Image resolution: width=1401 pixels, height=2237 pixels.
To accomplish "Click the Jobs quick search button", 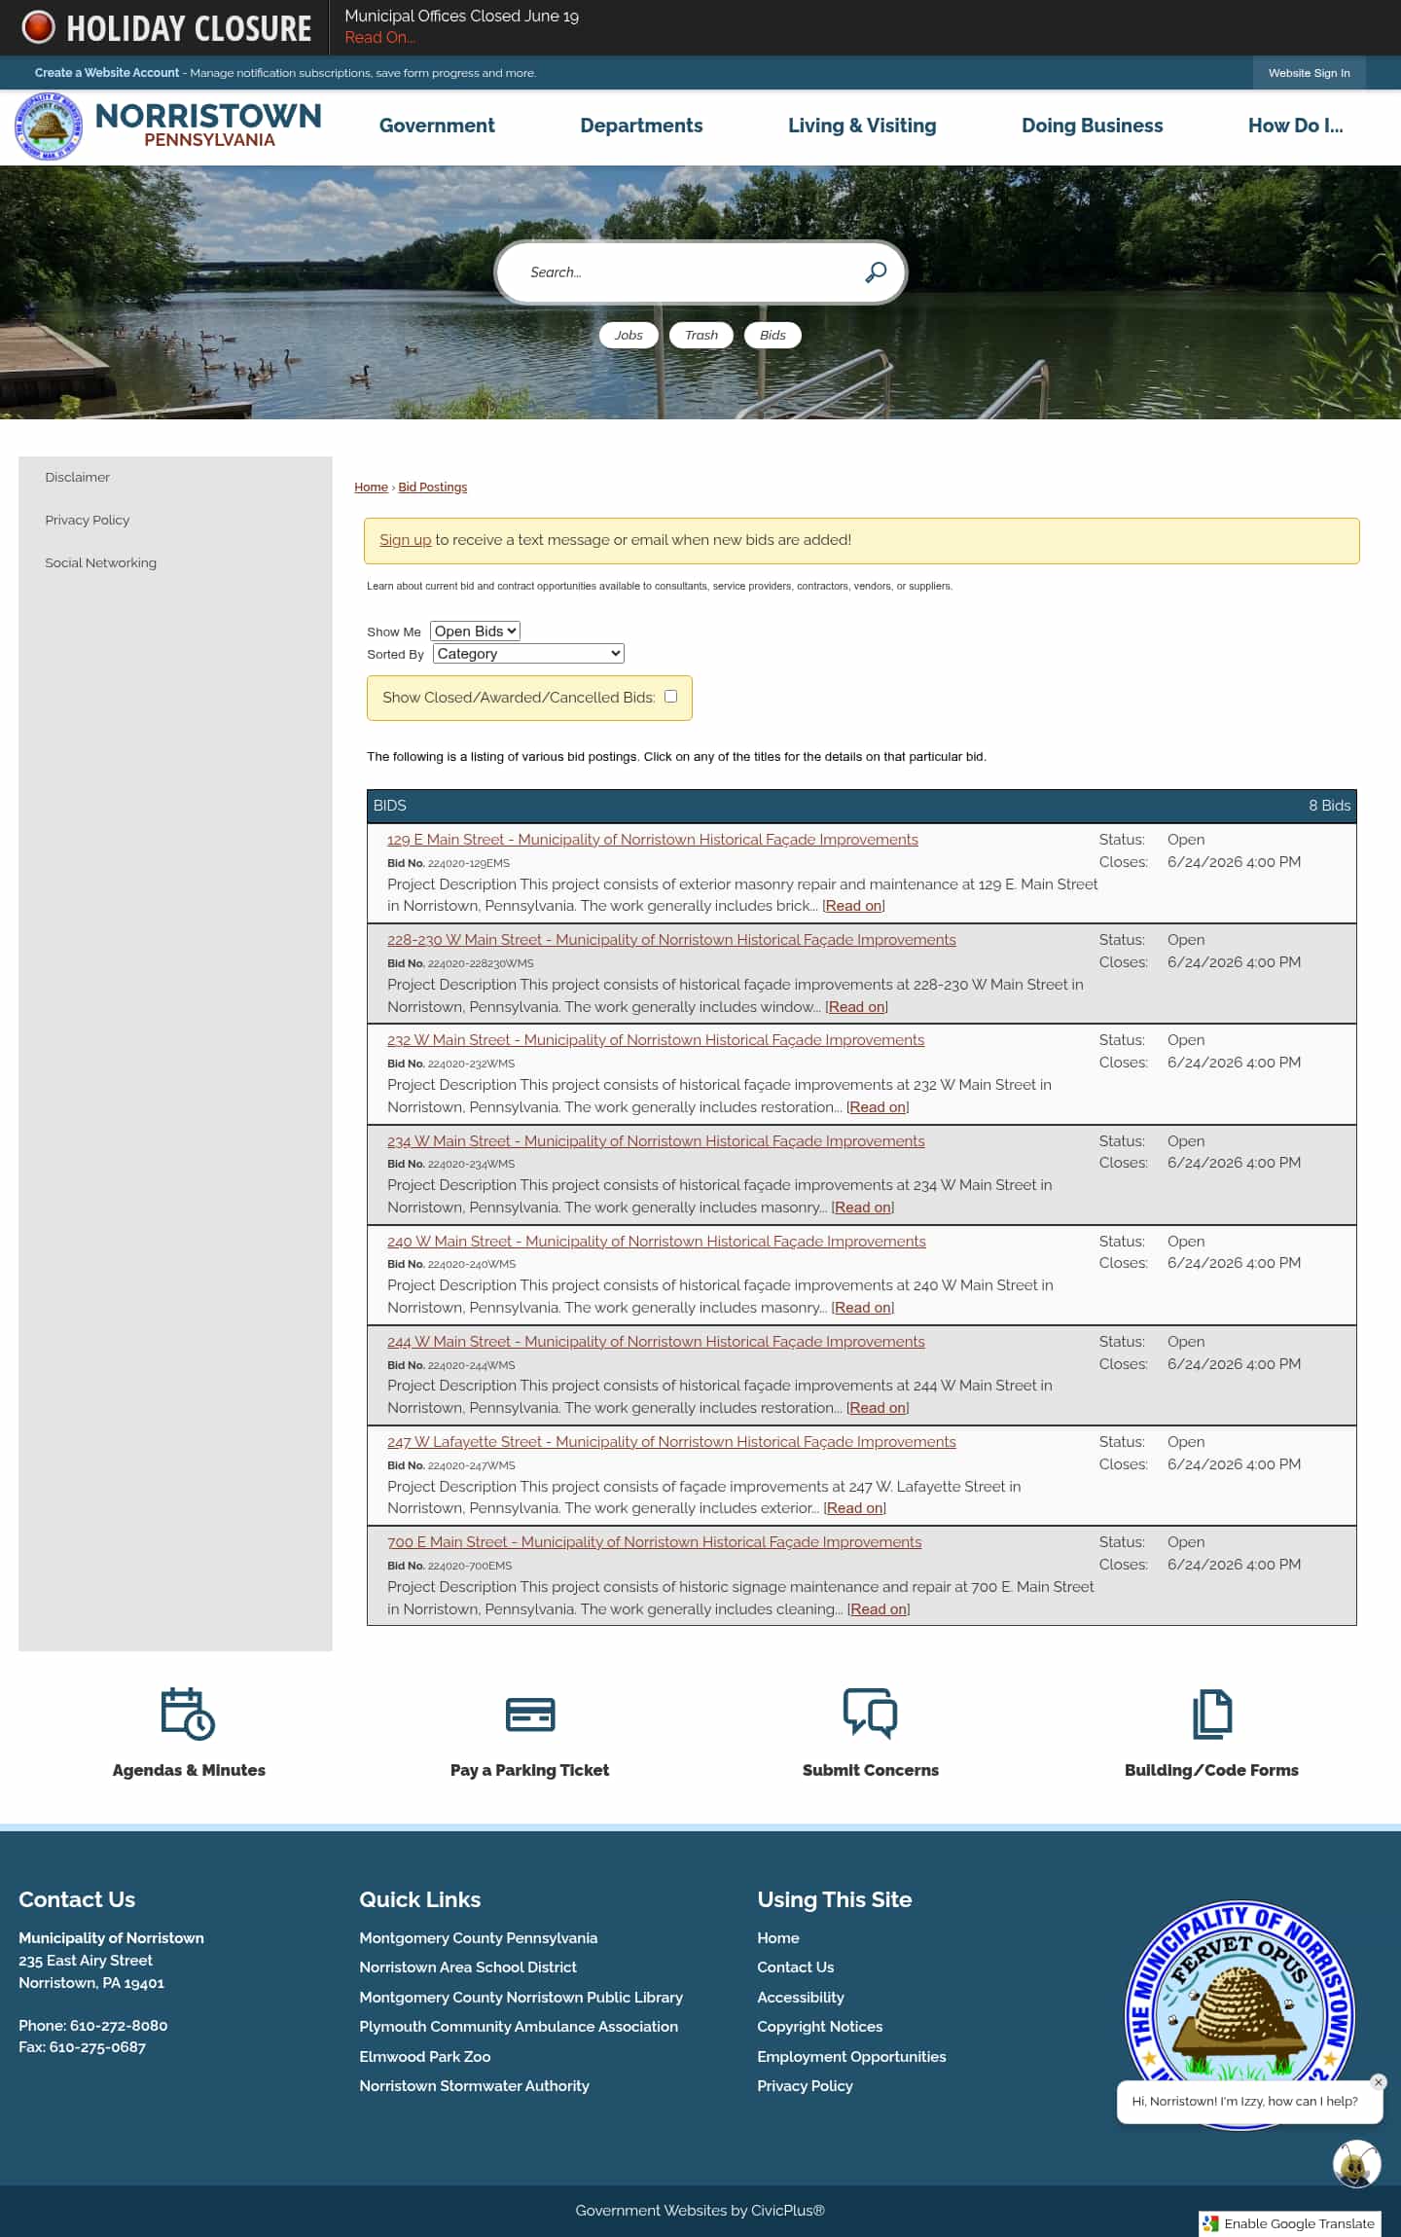I will (629, 335).
